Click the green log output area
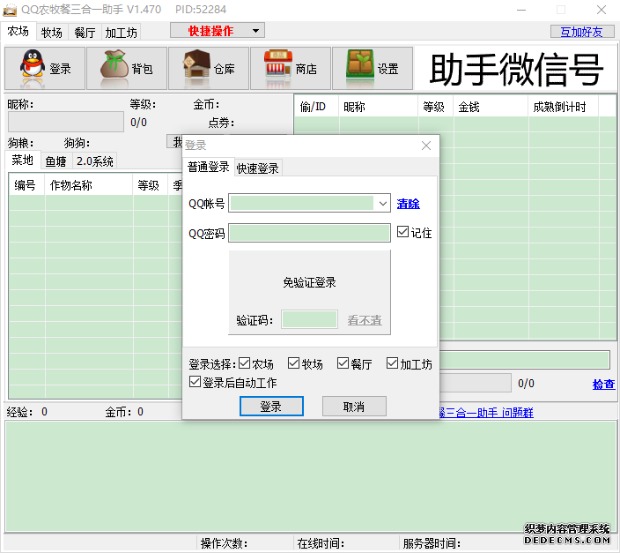This screenshot has height=553, width=620. [x=311, y=476]
